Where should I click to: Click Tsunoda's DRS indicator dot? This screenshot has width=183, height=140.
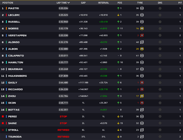point(160,137)
